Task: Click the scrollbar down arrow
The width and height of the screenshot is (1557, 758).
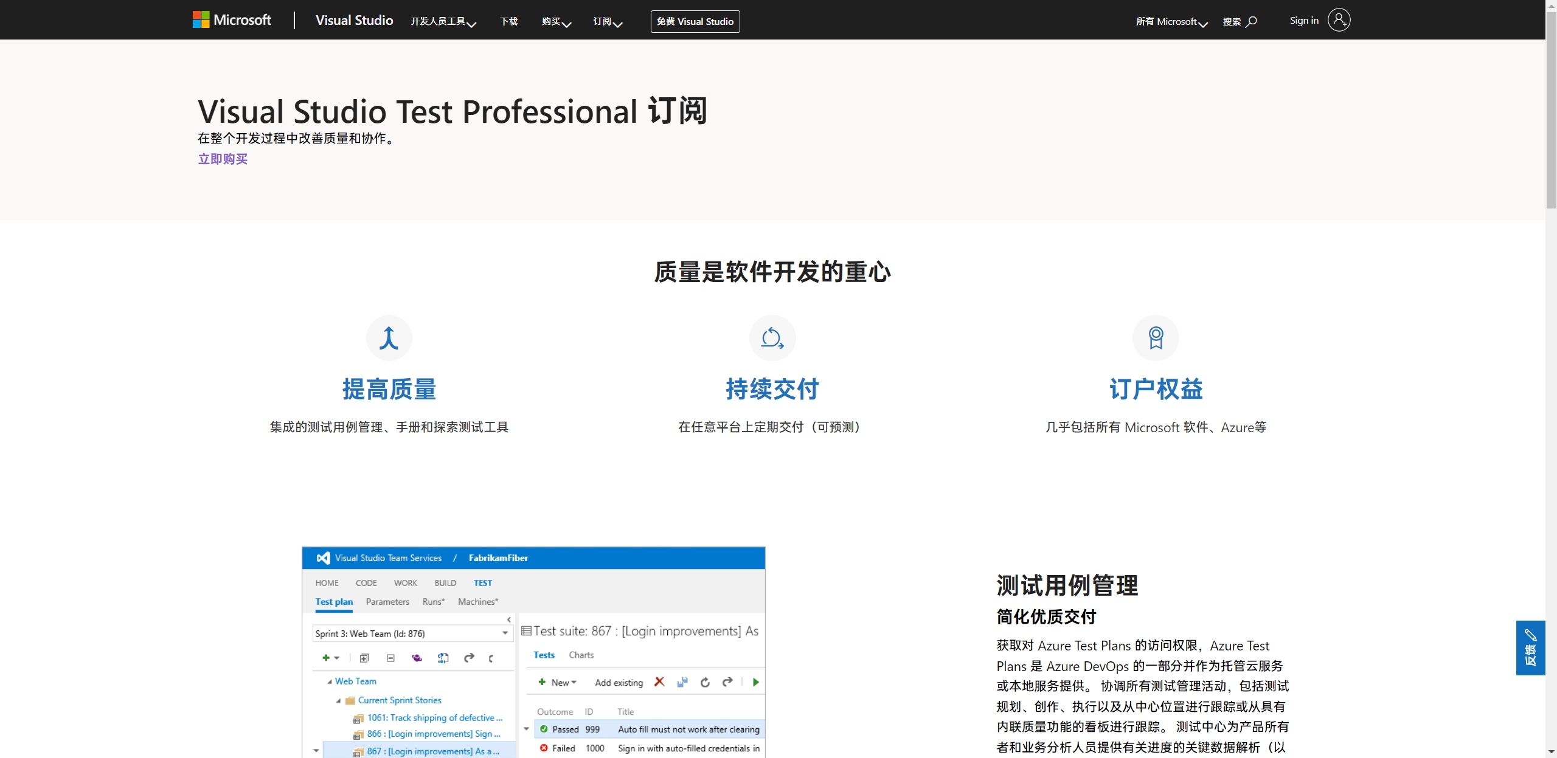Action: tap(1552, 753)
